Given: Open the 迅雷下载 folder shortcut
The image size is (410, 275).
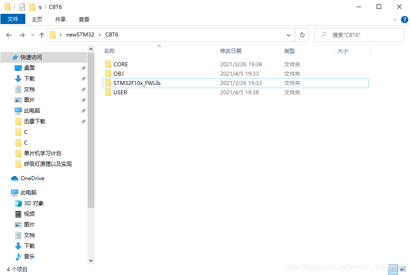Looking at the screenshot, I should point(35,121).
